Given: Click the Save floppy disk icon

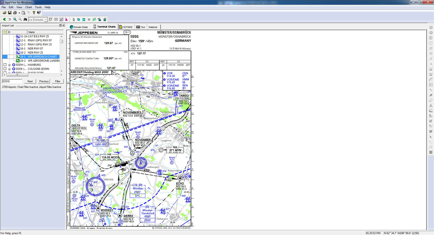Looking at the screenshot, I should (10, 13).
